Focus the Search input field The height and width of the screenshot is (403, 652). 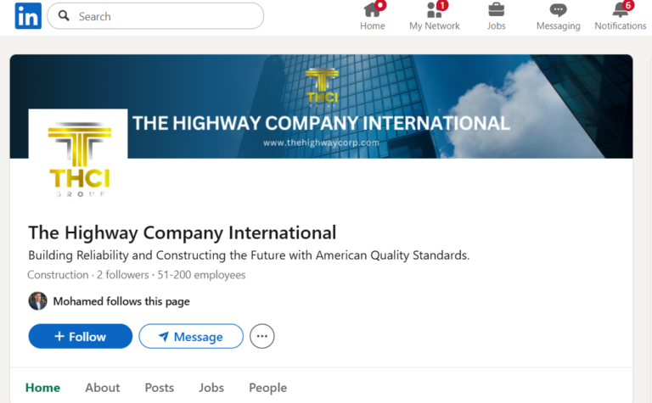coord(155,16)
